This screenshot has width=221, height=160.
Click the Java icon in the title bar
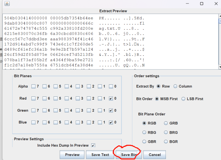click(x=7, y=4)
